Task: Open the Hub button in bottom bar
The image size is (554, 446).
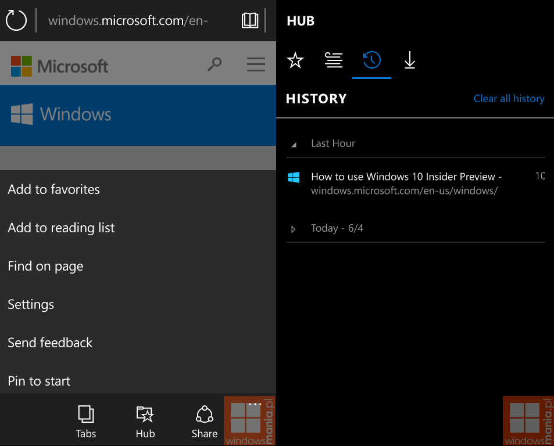Action: pos(145,422)
